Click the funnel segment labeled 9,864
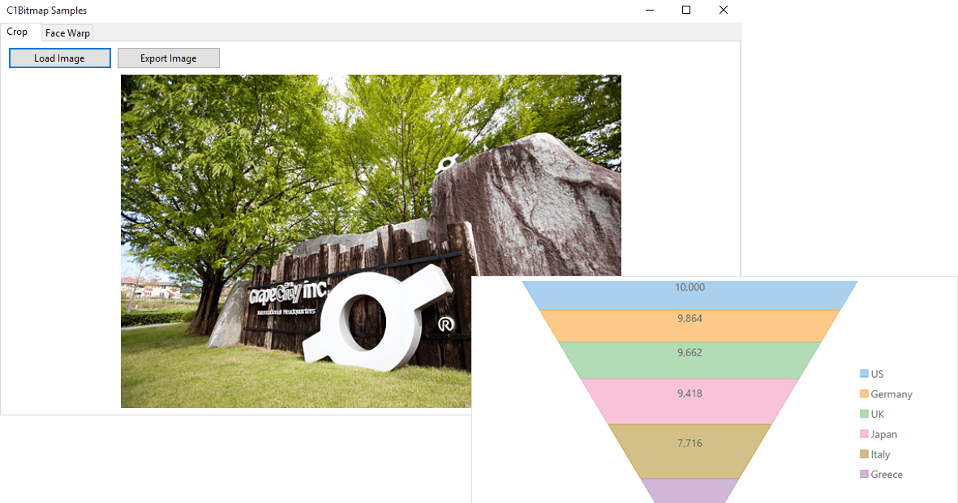Viewport: 958px width, 503px height. [690, 326]
